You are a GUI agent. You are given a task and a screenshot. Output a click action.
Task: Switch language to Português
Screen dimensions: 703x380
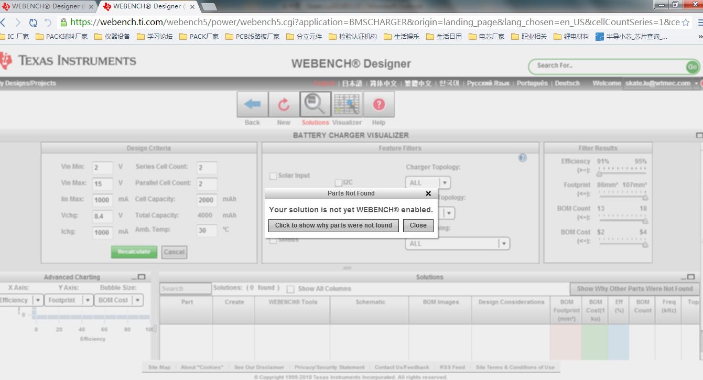coord(532,83)
